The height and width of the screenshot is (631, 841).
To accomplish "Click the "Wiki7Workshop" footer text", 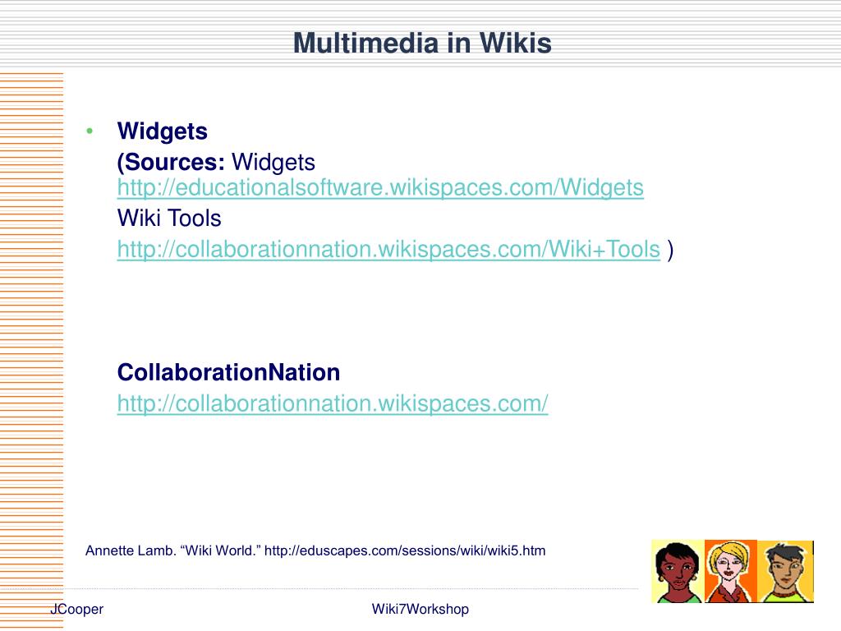I will pyautogui.click(x=420, y=609).
